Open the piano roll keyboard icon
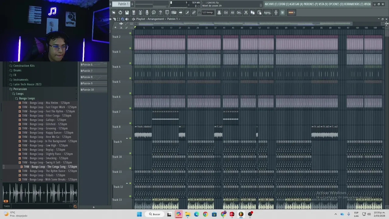This screenshot has height=219, width=389. tap(174, 12)
